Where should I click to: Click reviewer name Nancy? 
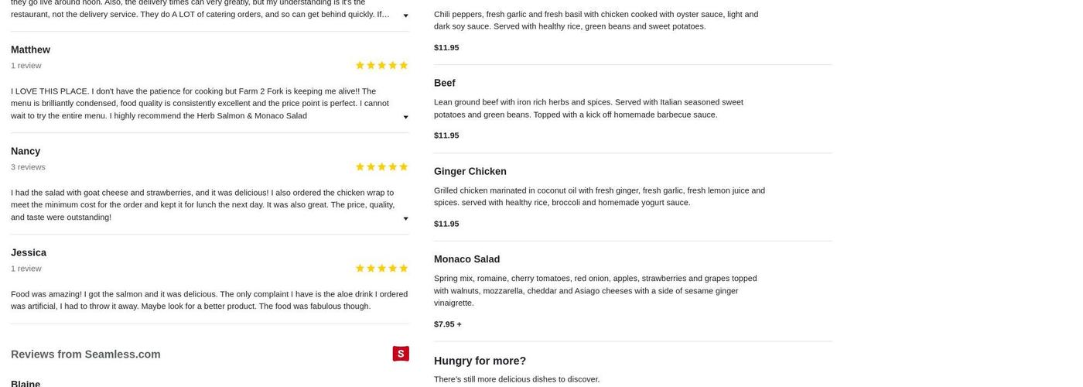[x=26, y=151]
